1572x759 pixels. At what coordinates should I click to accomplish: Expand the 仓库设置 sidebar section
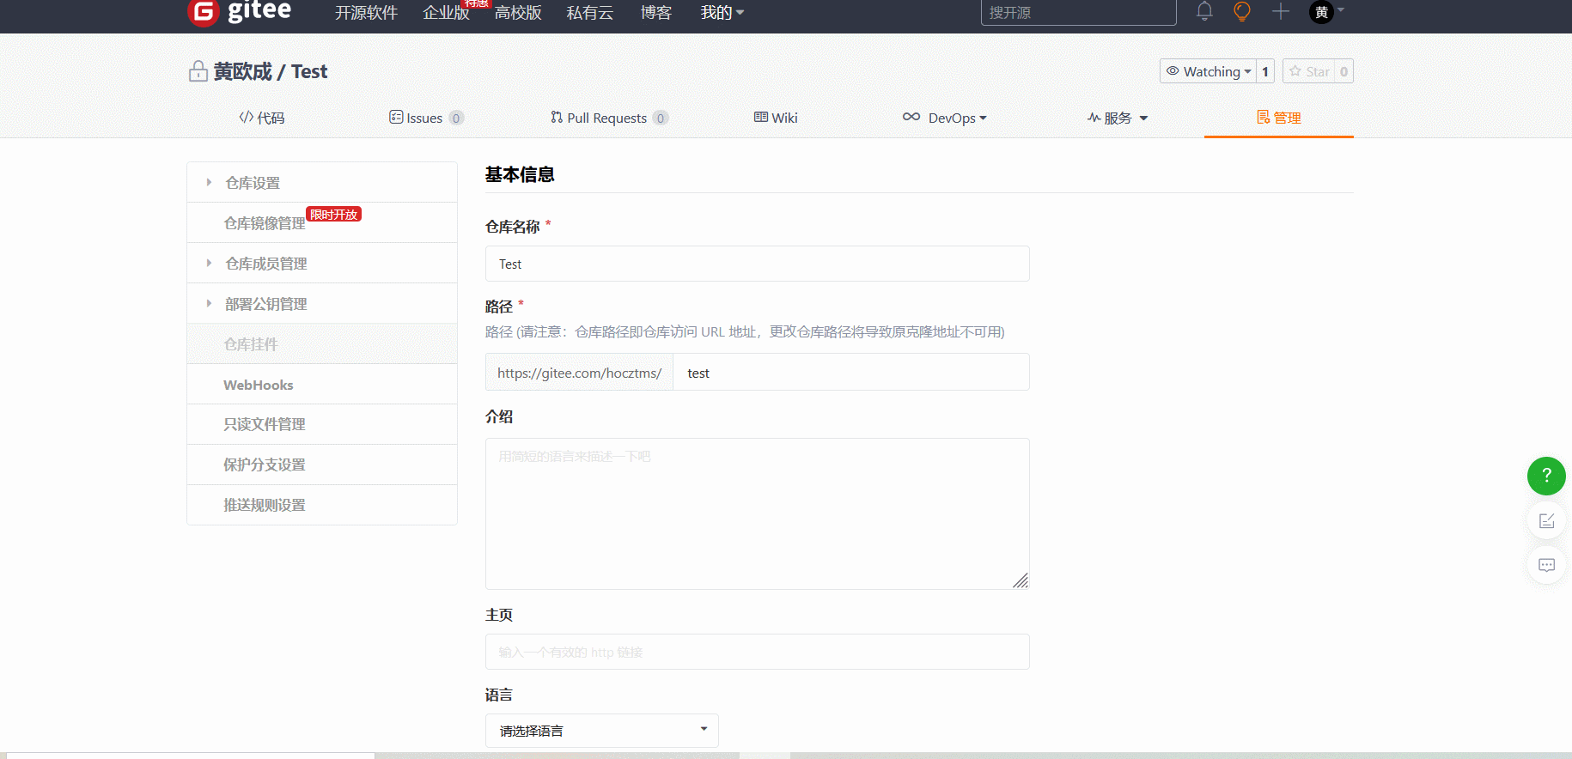tap(253, 183)
